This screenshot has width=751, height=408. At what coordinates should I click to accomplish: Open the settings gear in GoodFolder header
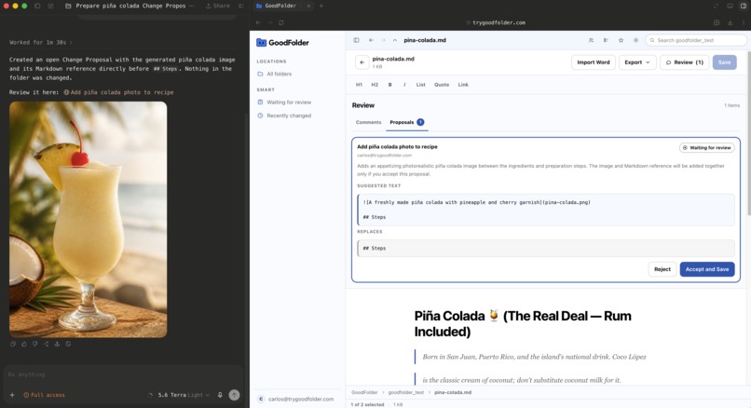(635, 40)
